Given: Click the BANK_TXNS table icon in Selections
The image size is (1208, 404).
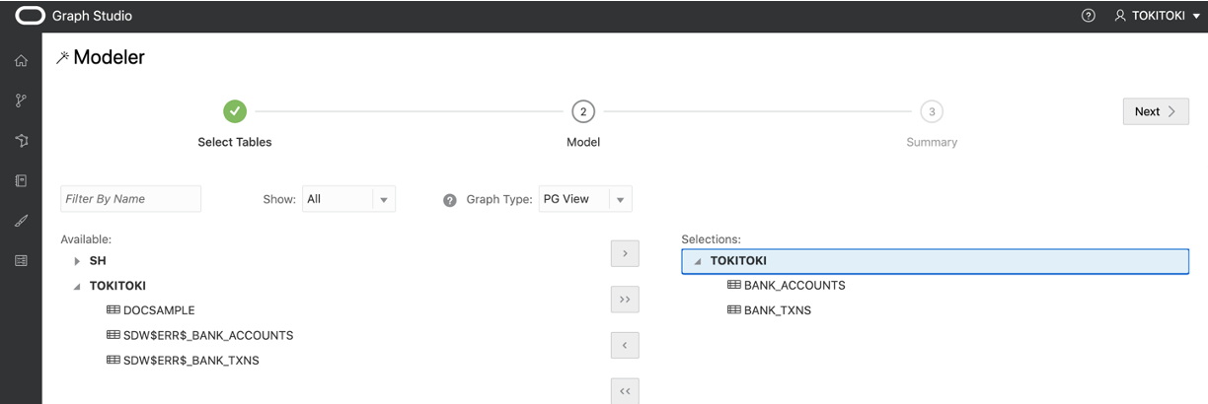Looking at the screenshot, I should (733, 310).
